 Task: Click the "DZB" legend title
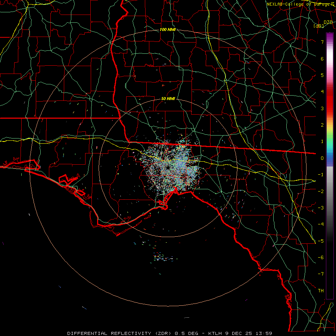pyautogui.click(x=328, y=22)
